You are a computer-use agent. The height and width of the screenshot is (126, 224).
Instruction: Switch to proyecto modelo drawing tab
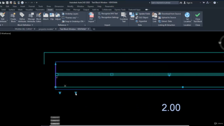pyautogui.click(x=46, y=29)
